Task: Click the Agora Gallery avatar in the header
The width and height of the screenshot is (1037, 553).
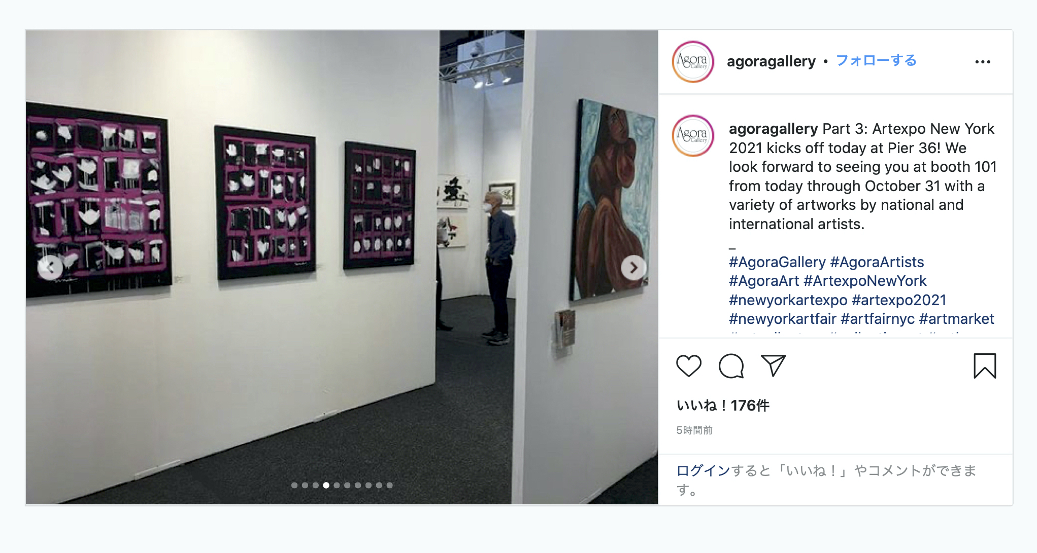Action: click(693, 62)
